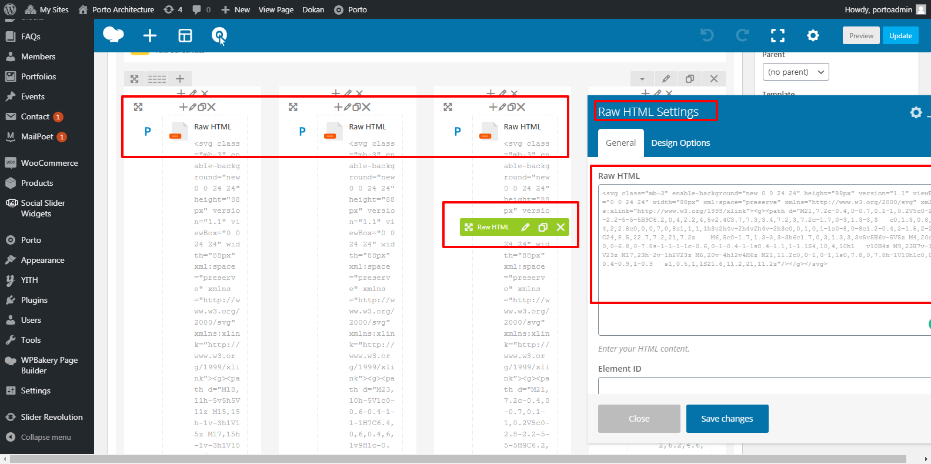Click the redo arrow icon
The height and width of the screenshot is (464, 931).
point(743,35)
